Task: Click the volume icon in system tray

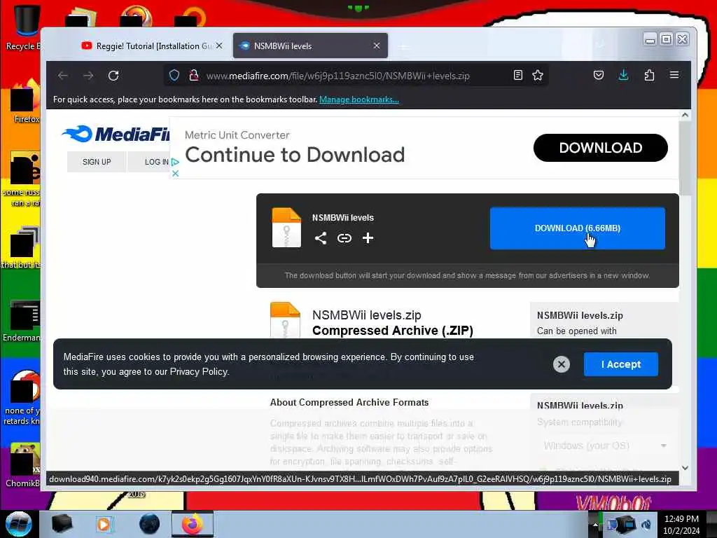Action: [646, 525]
